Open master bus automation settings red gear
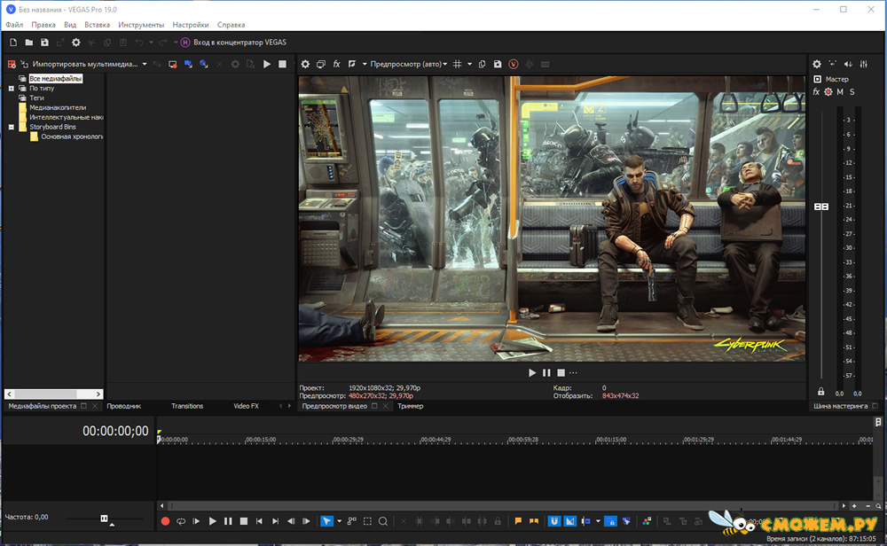The height and width of the screenshot is (546, 887). 828,91
